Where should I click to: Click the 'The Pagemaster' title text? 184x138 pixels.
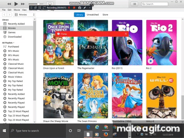pyautogui.click(x=86, y=68)
